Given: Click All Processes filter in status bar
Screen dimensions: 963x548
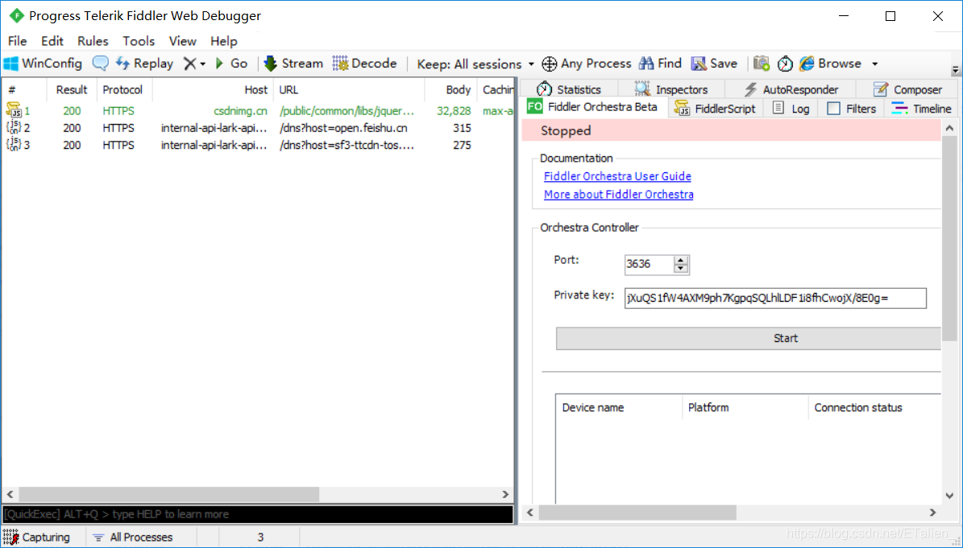Looking at the screenshot, I should [x=133, y=538].
